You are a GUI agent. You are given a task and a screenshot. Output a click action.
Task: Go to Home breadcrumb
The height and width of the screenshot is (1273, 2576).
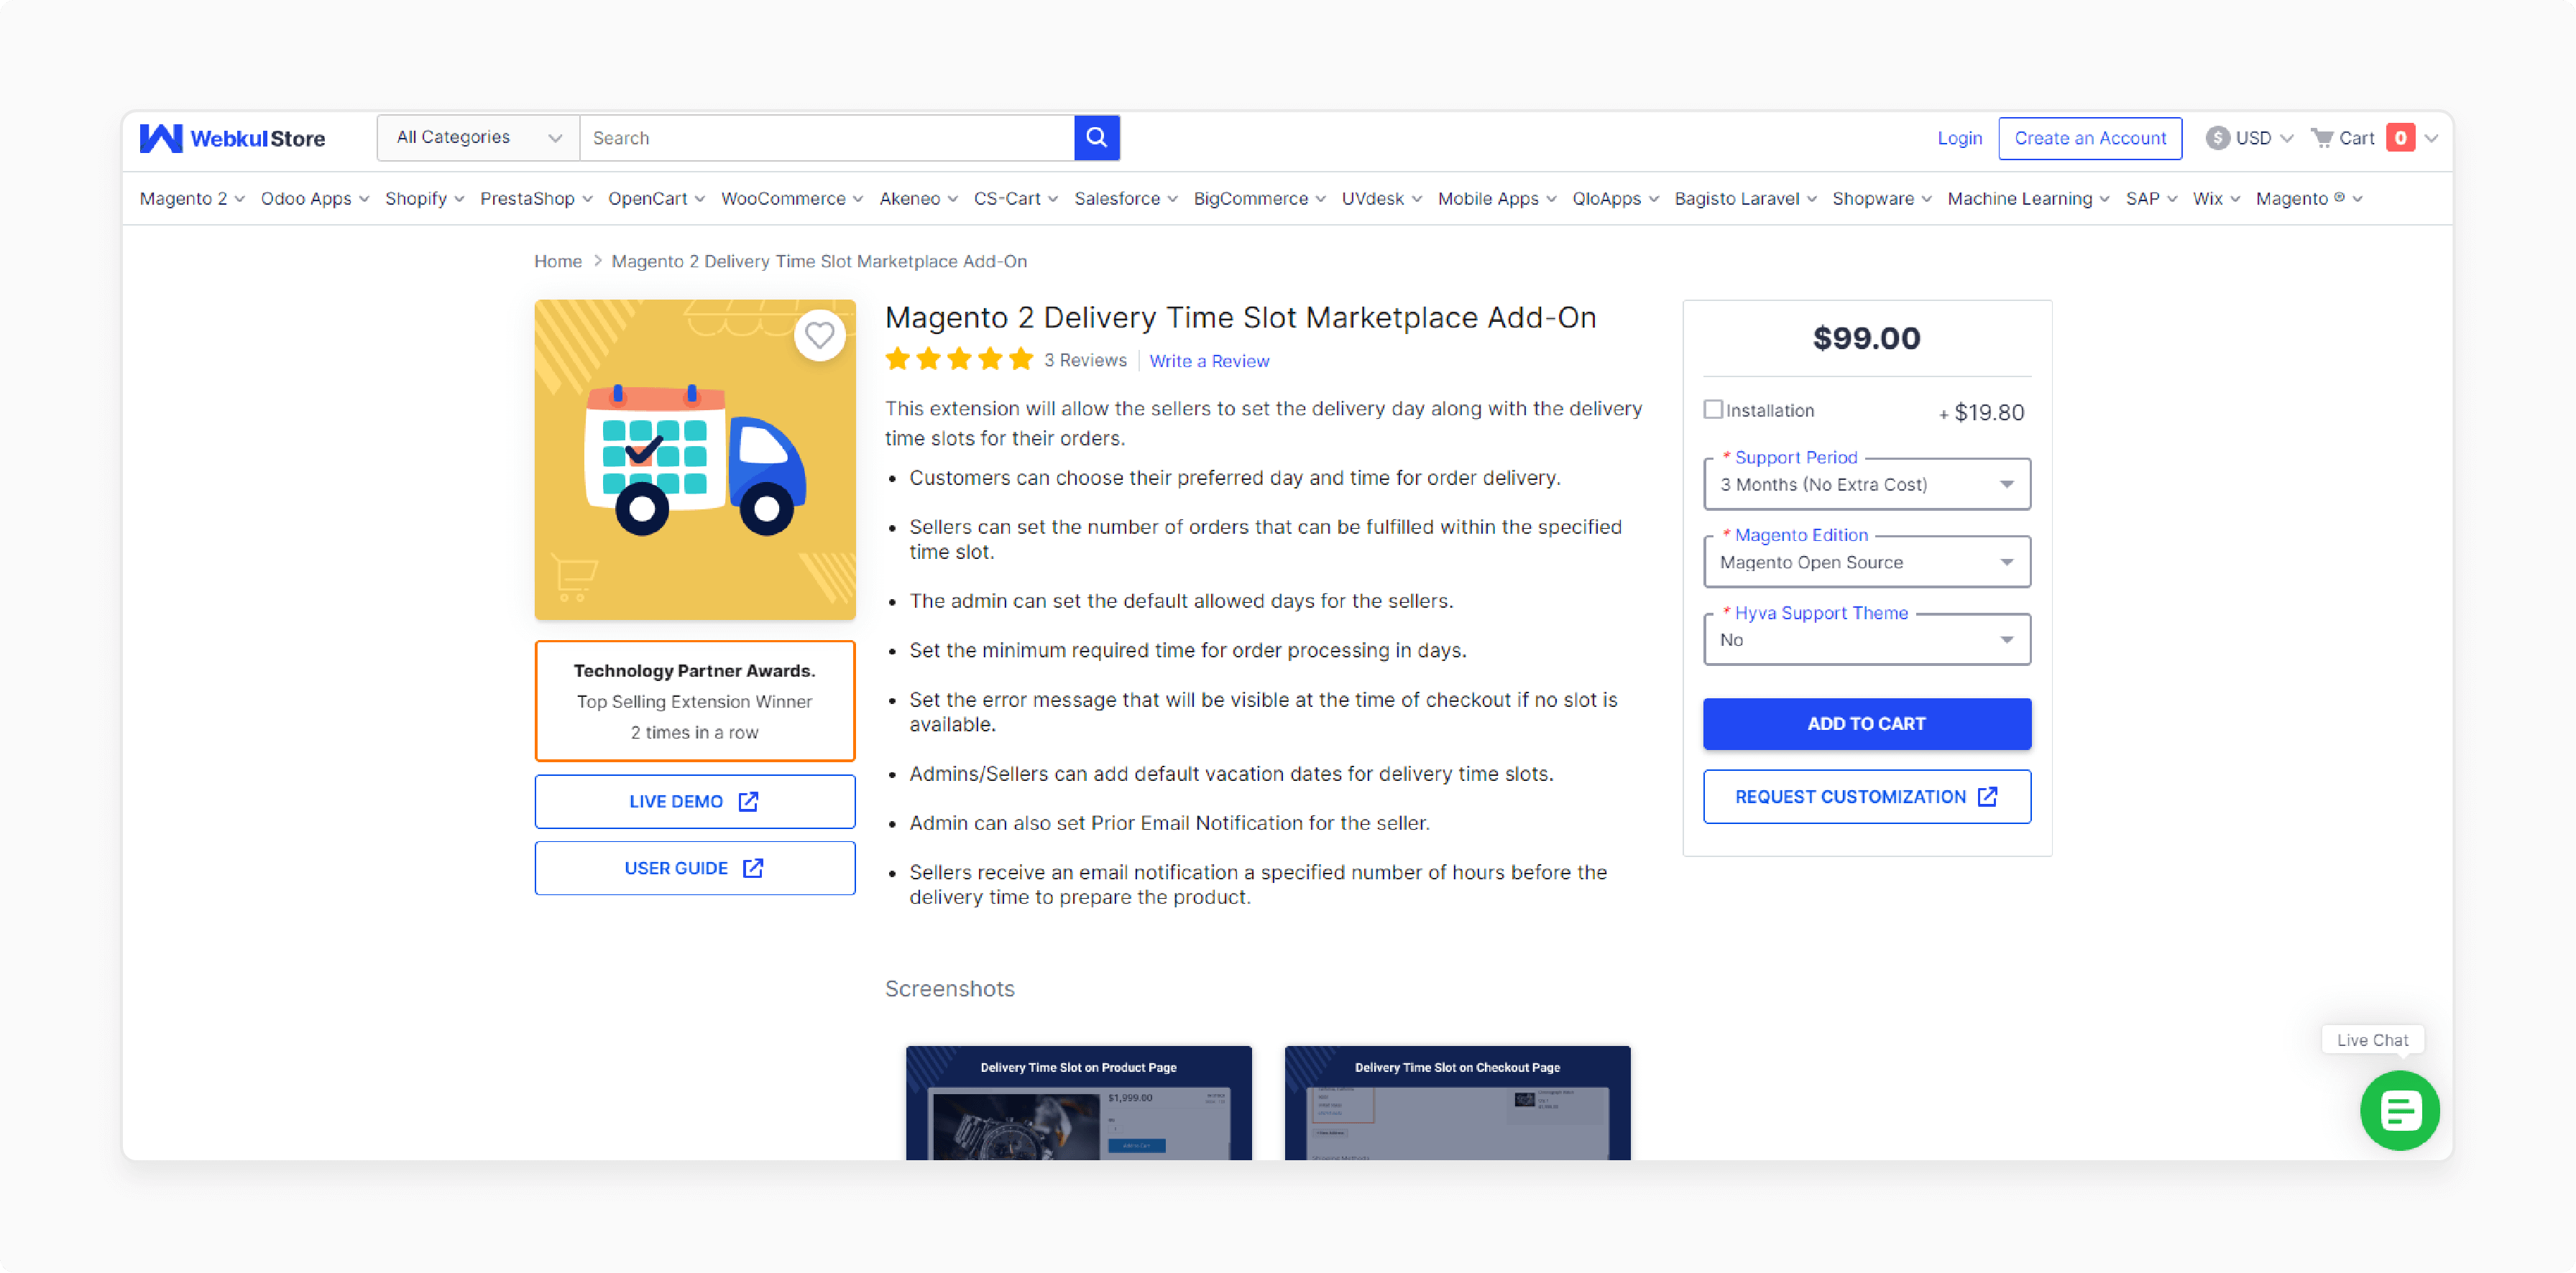coord(558,261)
